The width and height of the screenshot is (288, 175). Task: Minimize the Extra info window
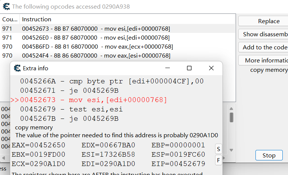pyautogui.click(x=167, y=68)
